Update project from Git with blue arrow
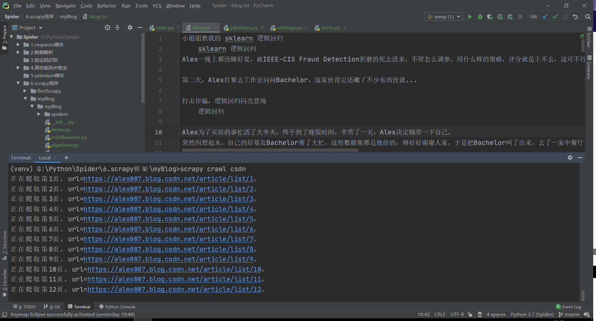 click(545, 17)
